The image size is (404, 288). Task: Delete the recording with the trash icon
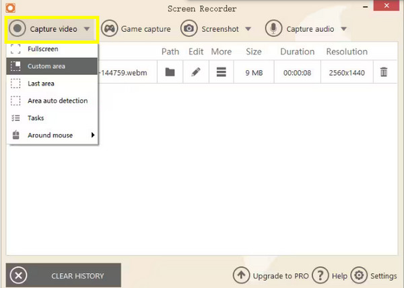tap(384, 72)
